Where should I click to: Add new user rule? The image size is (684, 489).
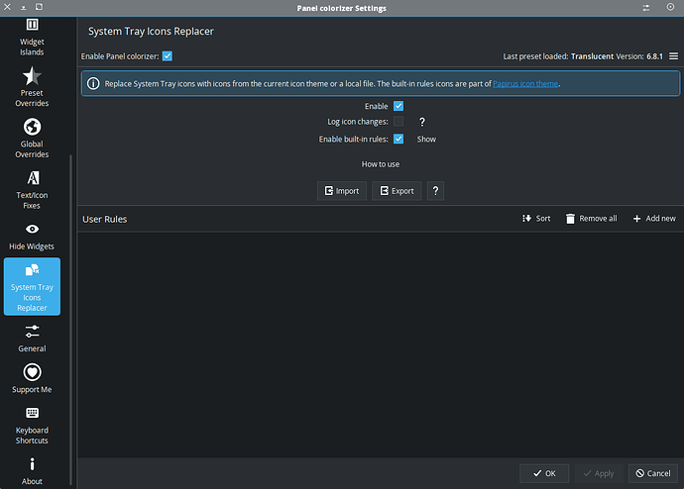pos(653,219)
